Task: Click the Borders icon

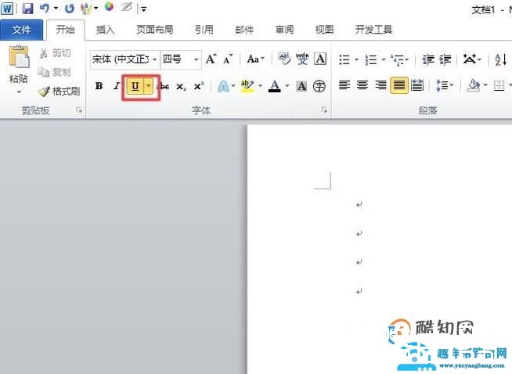Action: (499, 86)
